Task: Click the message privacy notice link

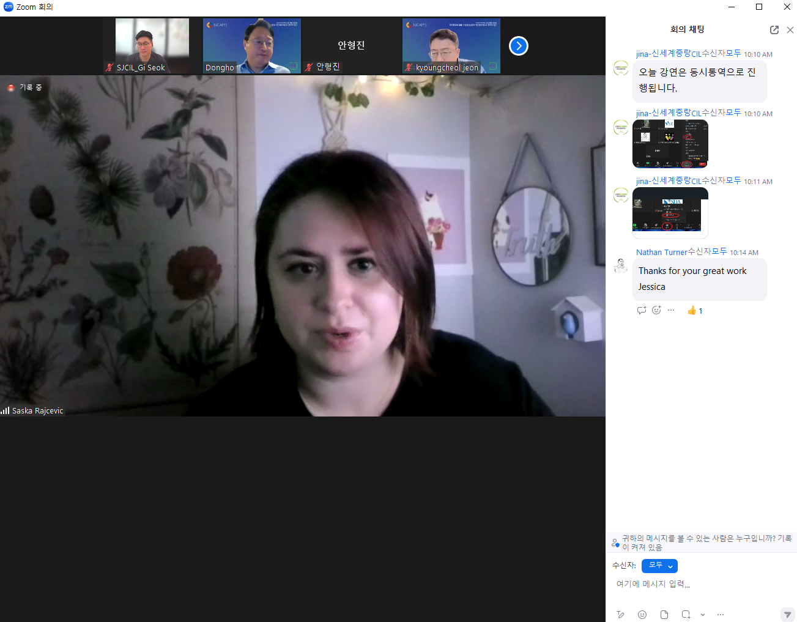Action: [706, 542]
